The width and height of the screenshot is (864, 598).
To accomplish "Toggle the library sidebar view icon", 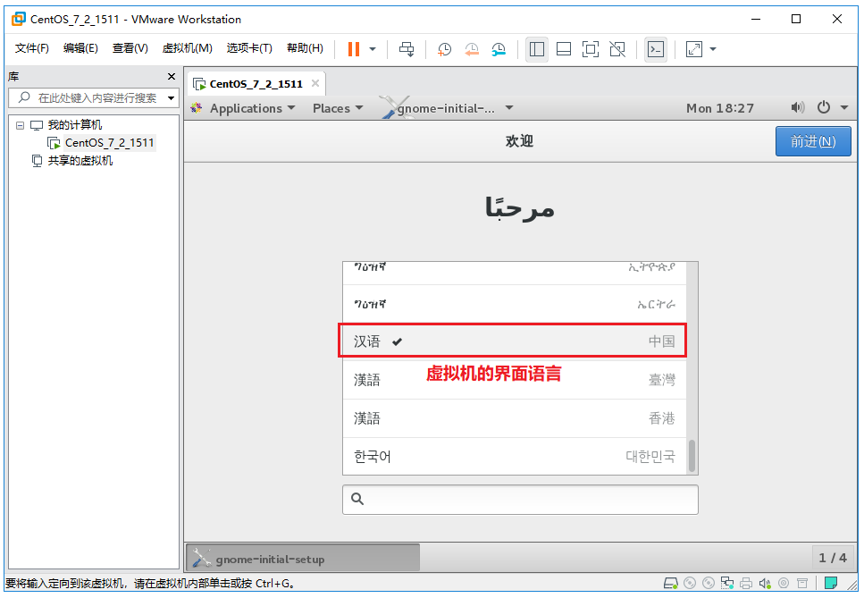I will click(x=537, y=49).
